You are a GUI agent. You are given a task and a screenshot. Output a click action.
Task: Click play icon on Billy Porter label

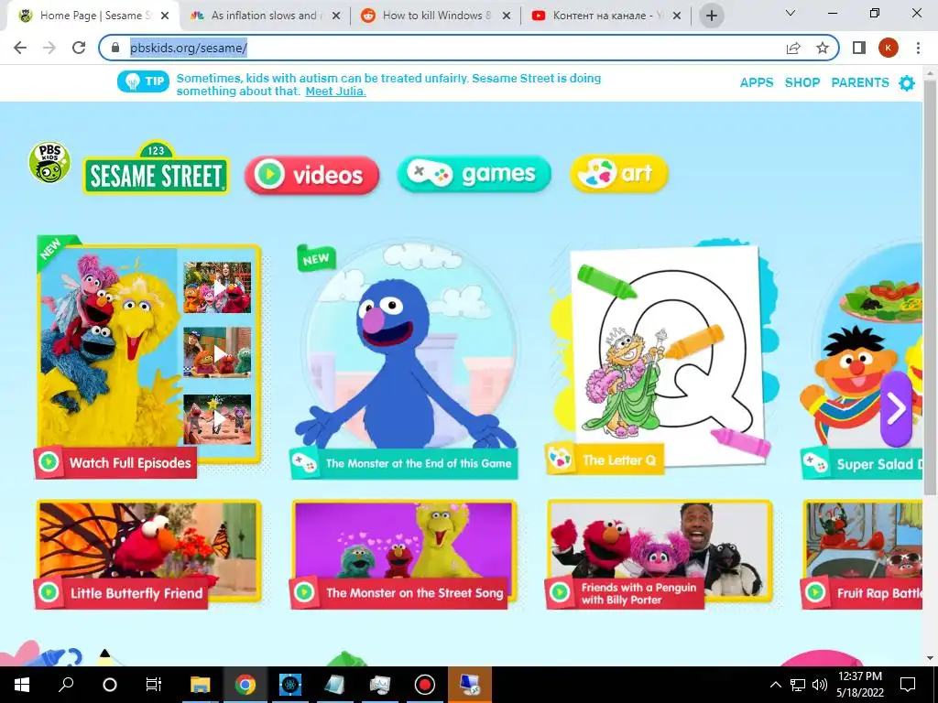click(x=560, y=592)
